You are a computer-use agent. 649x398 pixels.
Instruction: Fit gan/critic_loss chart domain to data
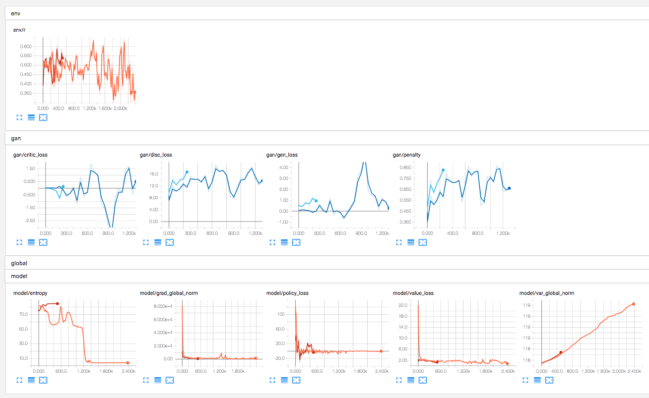[x=43, y=242]
